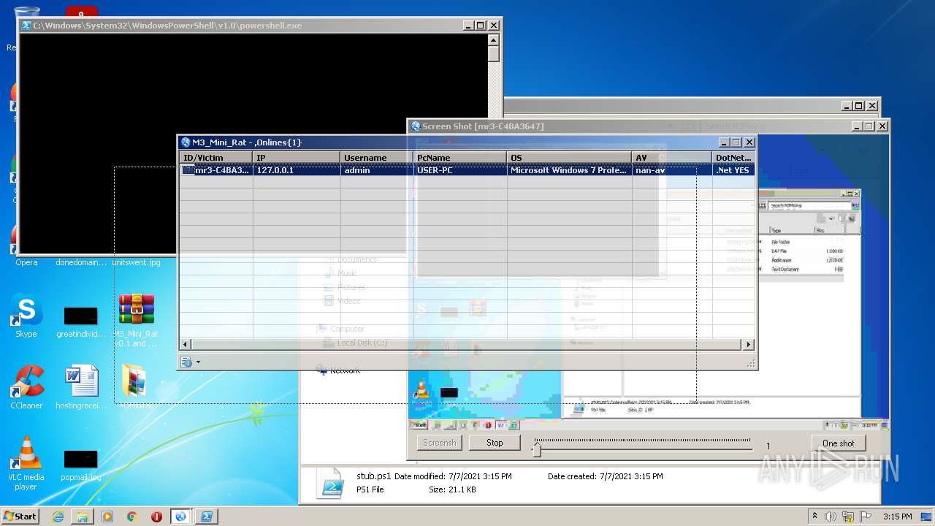Viewport: 935px width, 526px height.
Task: Click the DotNet column header
Action: pos(733,158)
